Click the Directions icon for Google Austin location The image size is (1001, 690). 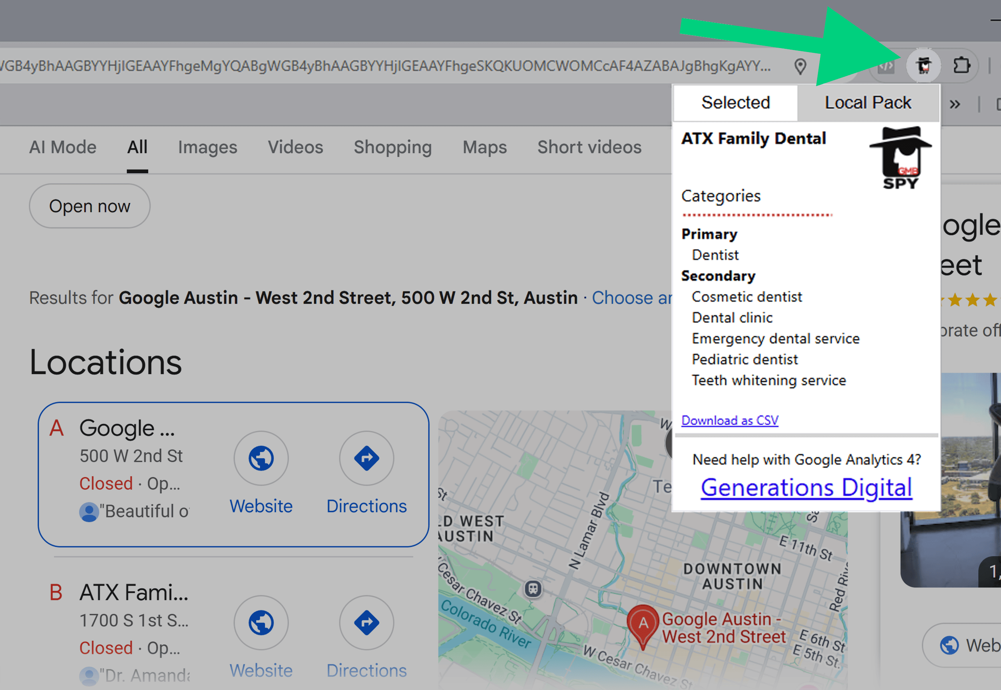(366, 458)
